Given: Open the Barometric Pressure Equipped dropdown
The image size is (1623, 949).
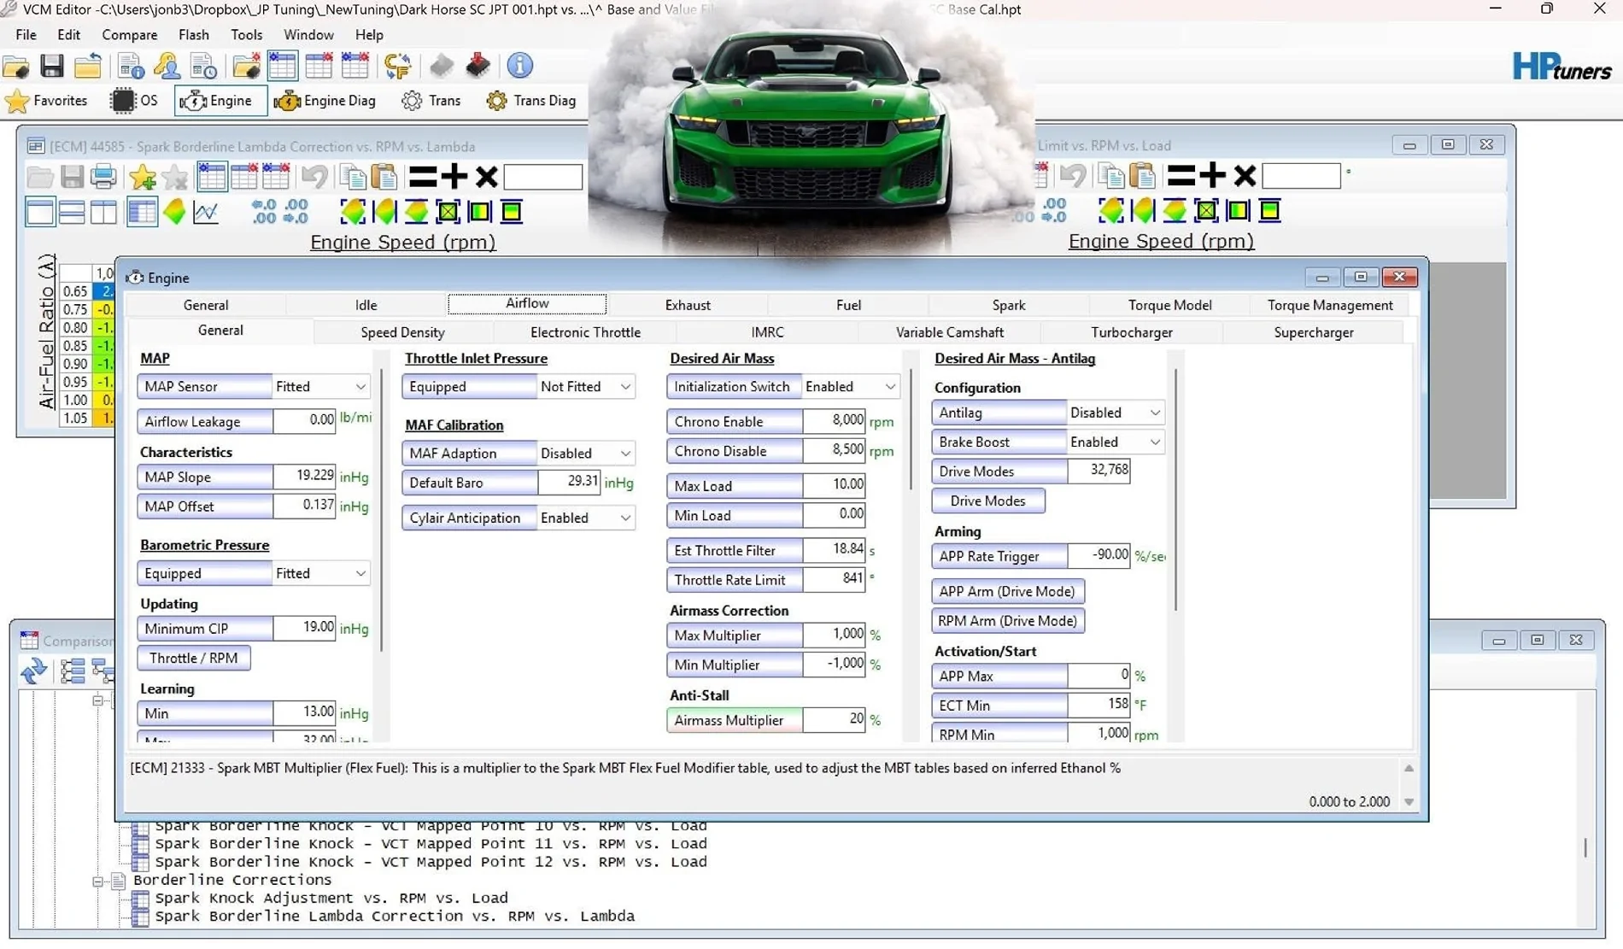Looking at the screenshot, I should 320,573.
